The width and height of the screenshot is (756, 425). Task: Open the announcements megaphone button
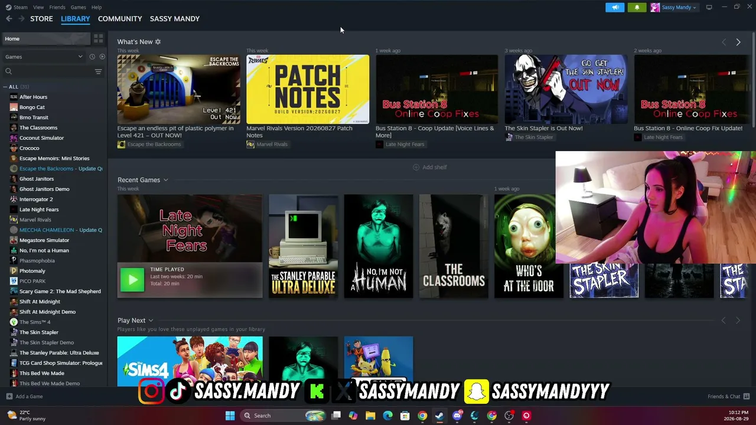[x=615, y=7]
